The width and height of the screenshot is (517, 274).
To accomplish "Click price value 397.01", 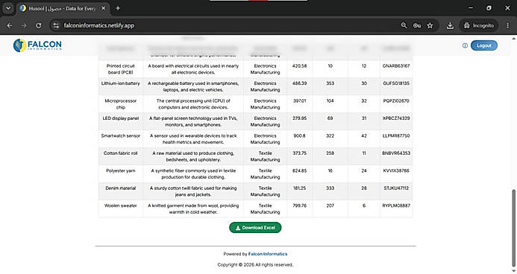I will pyautogui.click(x=299, y=101).
